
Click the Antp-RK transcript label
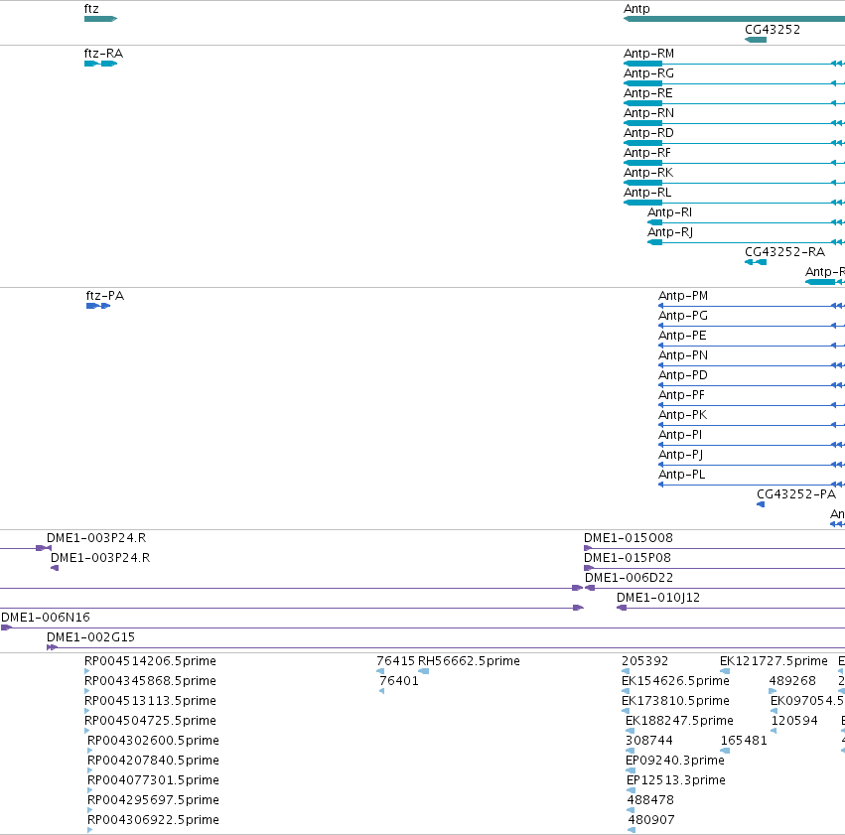coord(648,173)
